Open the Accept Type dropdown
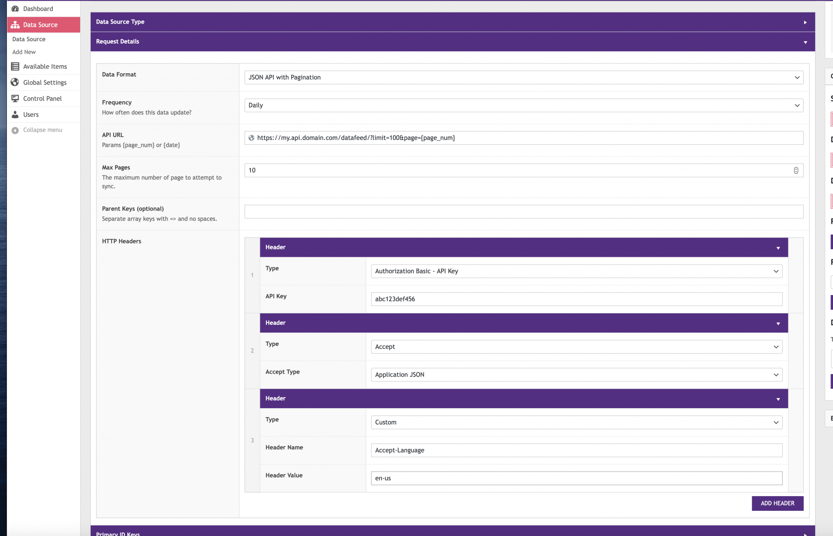The height and width of the screenshot is (536, 833). 776,374
